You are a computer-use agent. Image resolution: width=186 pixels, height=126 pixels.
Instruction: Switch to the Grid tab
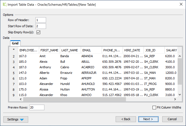pyautogui.click(x=15, y=44)
